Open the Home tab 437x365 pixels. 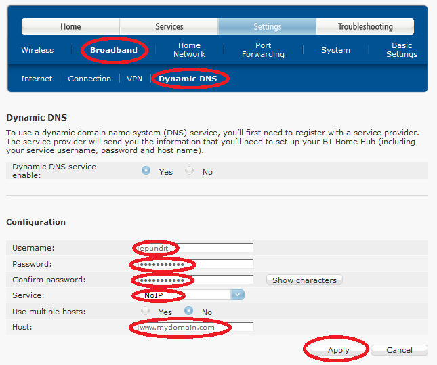(x=70, y=26)
